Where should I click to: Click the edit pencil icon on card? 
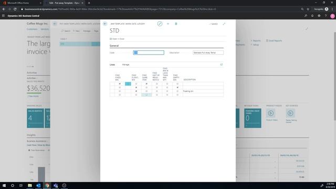160,24
